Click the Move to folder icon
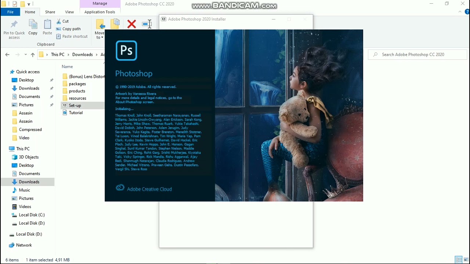 100,24
